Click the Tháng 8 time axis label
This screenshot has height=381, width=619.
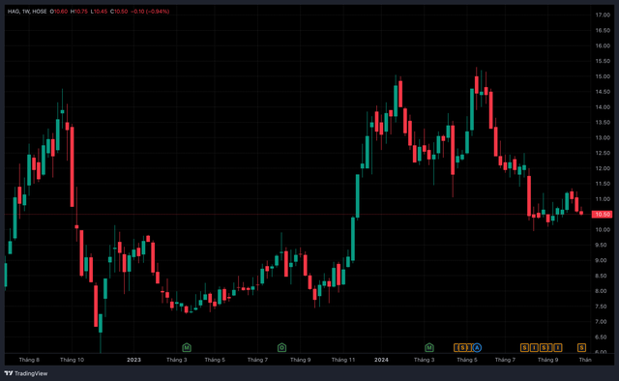pos(29,360)
